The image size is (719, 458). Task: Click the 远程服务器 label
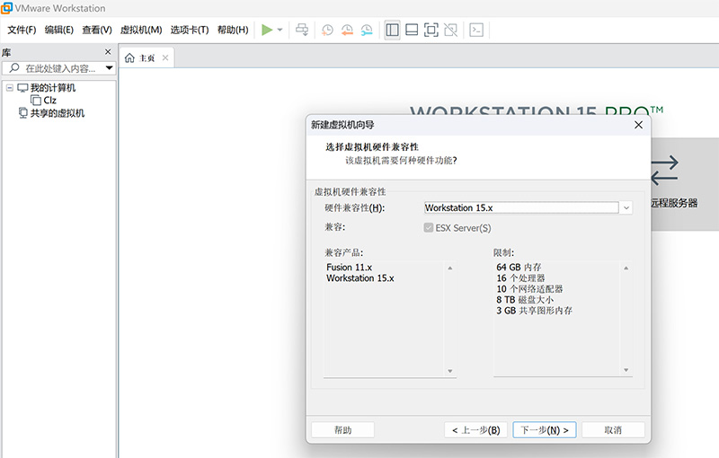click(x=674, y=203)
